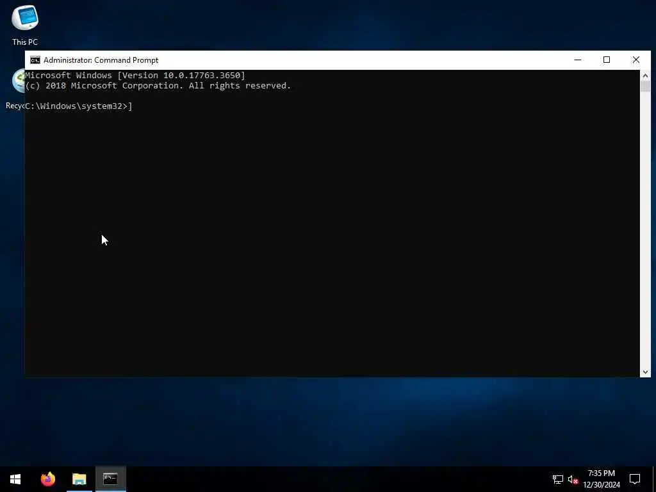
Task: Click the console scrollbar up arrow
Action: tap(645, 76)
